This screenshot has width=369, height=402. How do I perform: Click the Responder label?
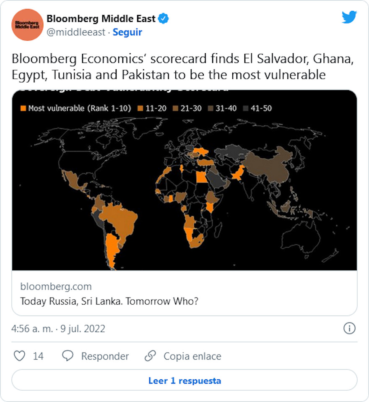[105, 356]
